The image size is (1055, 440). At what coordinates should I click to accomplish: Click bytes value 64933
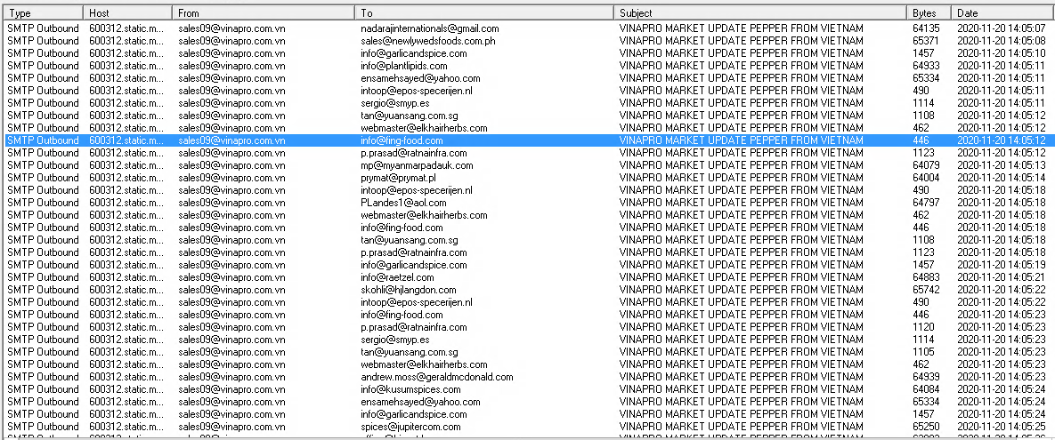point(926,66)
